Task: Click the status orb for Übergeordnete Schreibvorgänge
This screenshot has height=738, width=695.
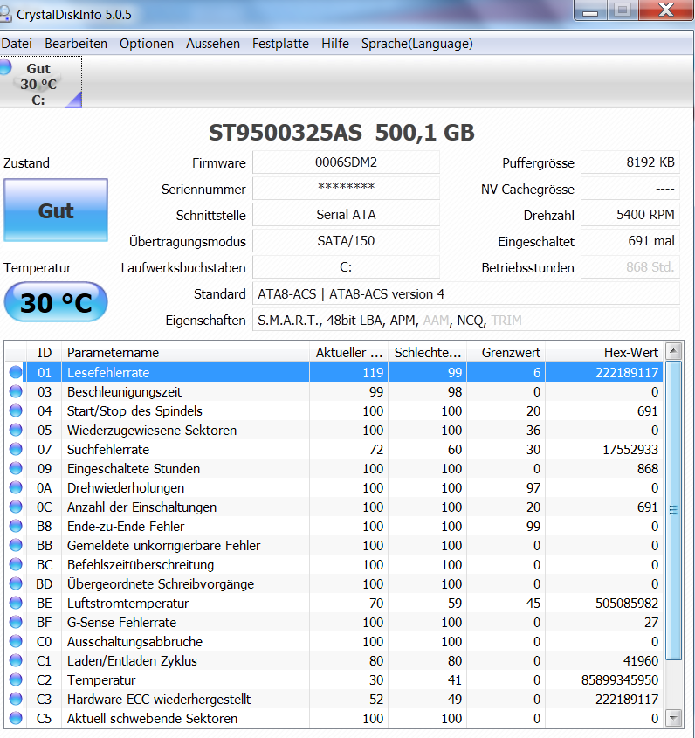Action: [16, 583]
